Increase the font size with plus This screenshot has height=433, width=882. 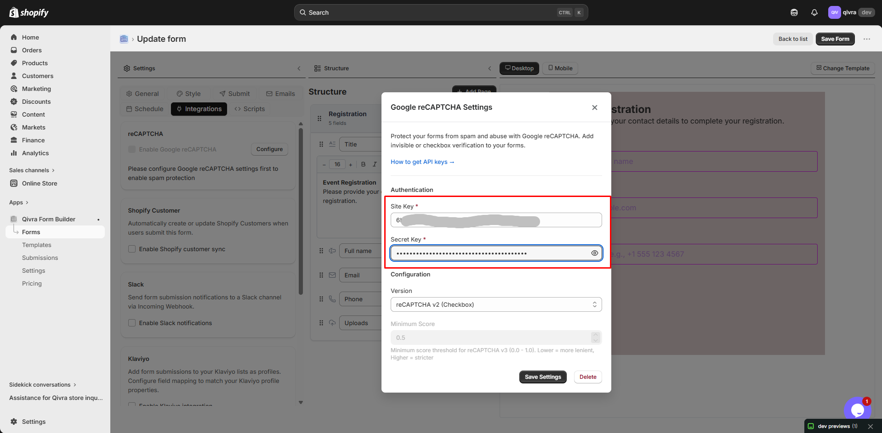click(x=351, y=164)
